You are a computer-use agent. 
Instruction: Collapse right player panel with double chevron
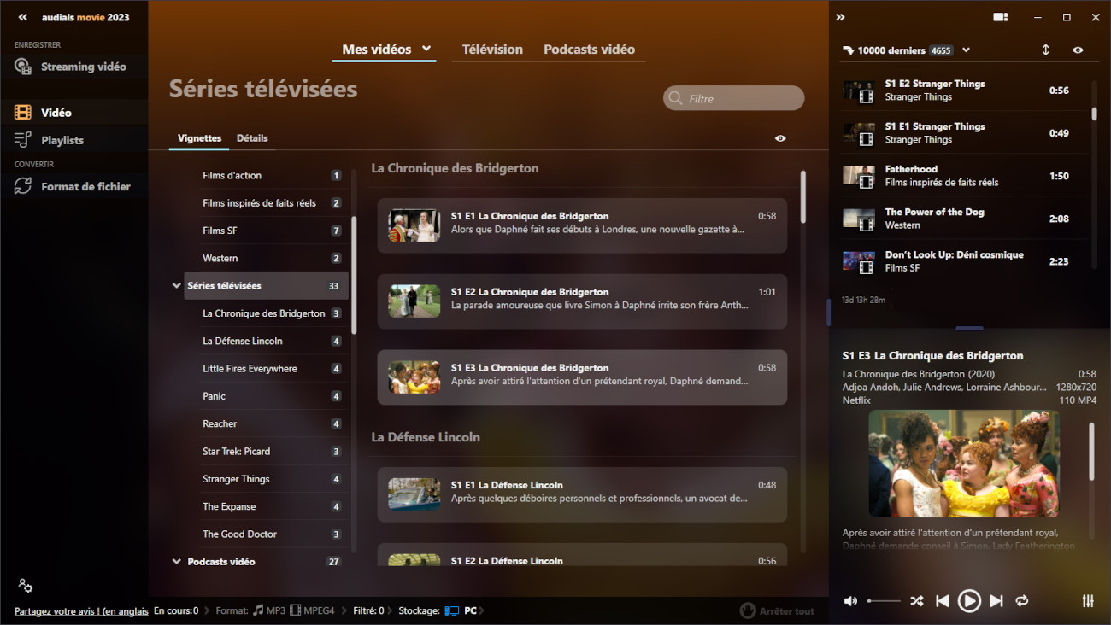[840, 17]
